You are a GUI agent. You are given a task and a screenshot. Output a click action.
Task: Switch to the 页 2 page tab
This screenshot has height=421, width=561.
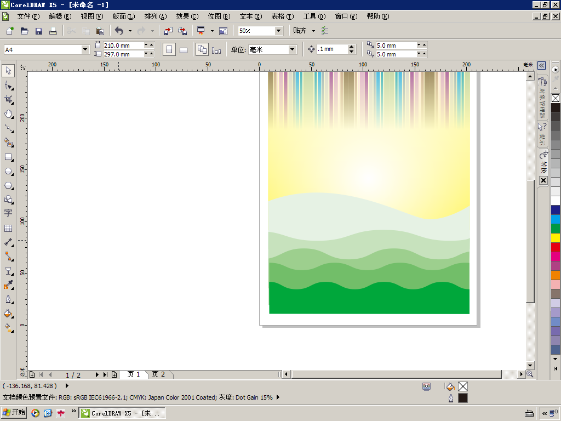point(158,374)
